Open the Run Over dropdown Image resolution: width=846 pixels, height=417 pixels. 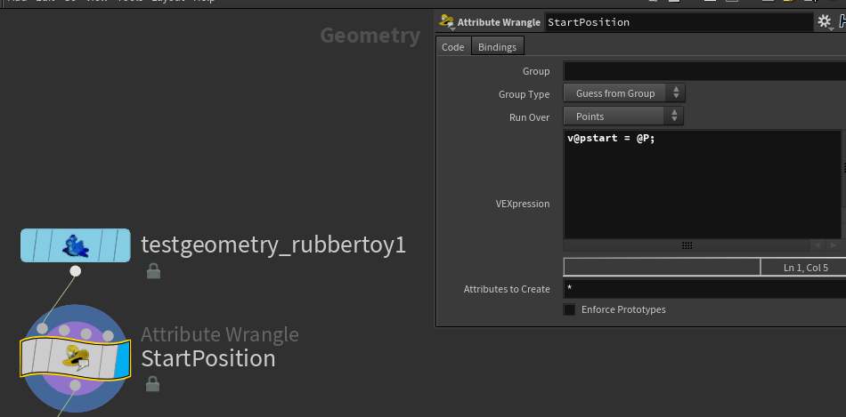(623, 116)
